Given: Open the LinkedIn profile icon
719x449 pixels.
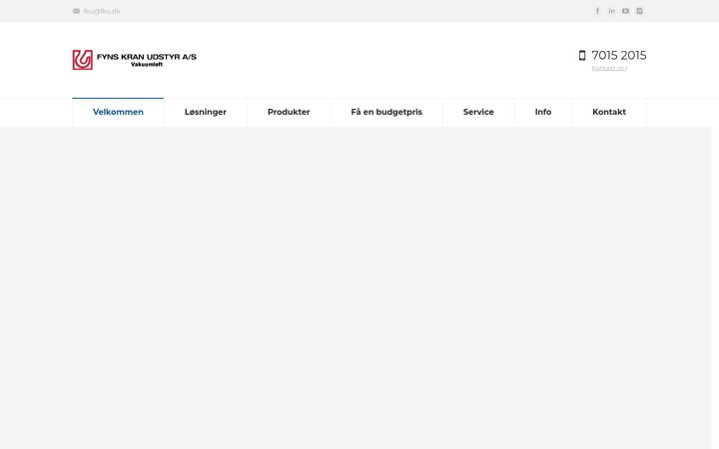Looking at the screenshot, I should tap(612, 11).
